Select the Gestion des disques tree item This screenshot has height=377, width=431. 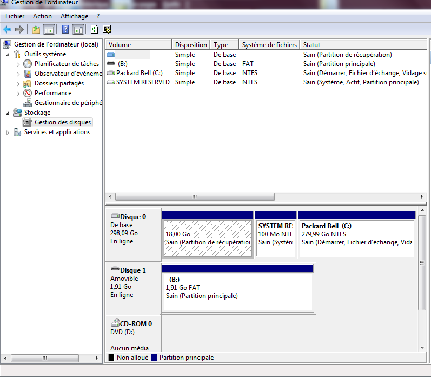click(x=63, y=122)
